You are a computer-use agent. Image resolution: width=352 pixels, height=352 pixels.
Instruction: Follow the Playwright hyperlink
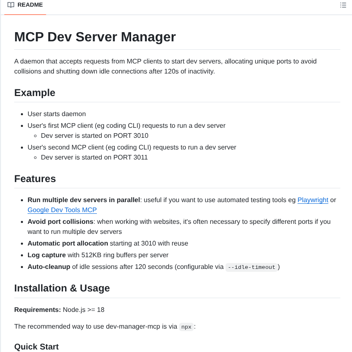pos(313,200)
